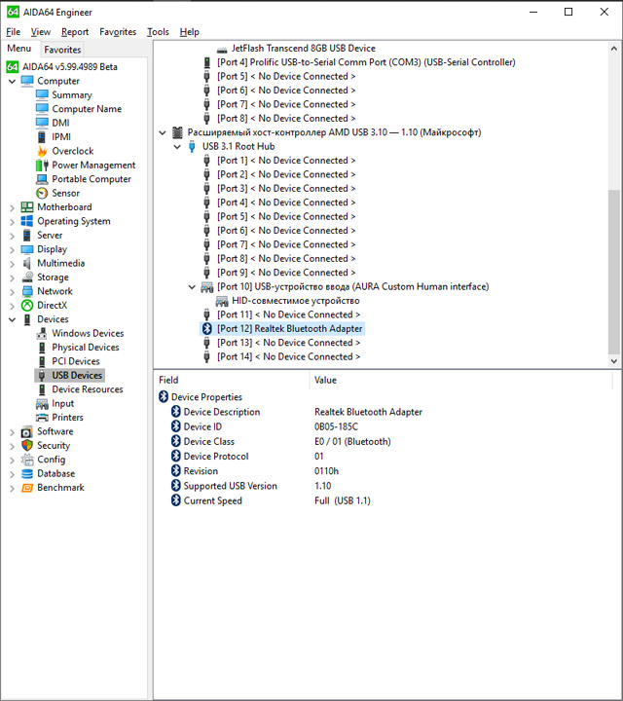Image resolution: width=623 pixels, height=701 pixels.
Task: Click the Summary monitor icon
Action: pyautogui.click(x=42, y=94)
